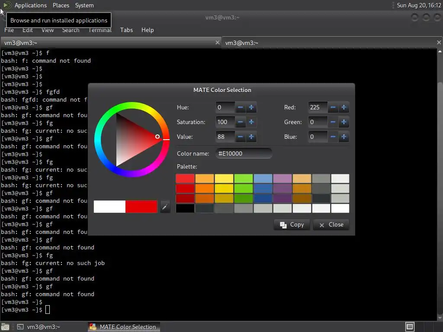Increase Blue with the plus button
Image resolution: width=443 pixels, height=332 pixels.
(x=344, y=137)
